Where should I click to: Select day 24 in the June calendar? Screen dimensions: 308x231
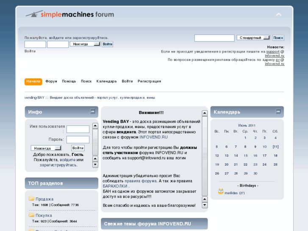pyautogui.click(x=264, y=164)
